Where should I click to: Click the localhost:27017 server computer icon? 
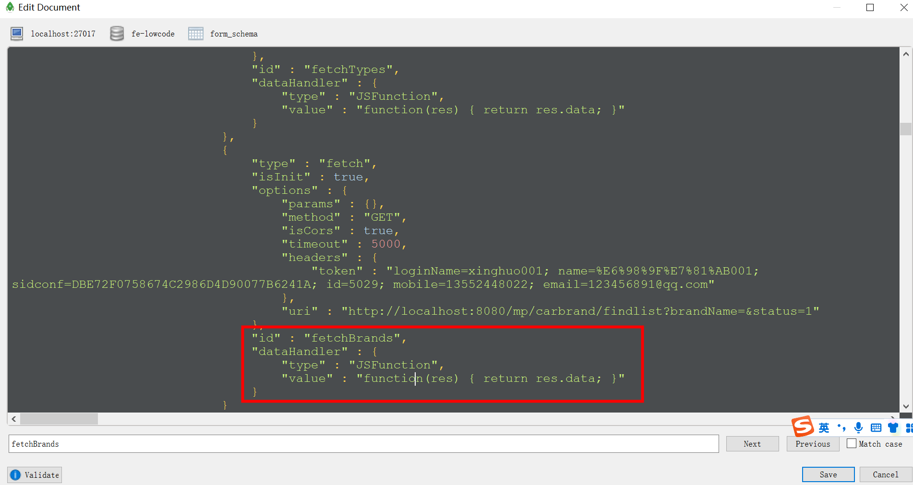coord(17,34)
